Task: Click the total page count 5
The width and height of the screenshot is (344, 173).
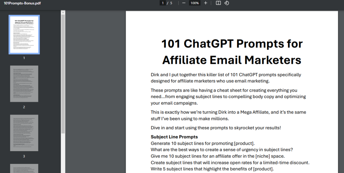Action: point(171,3)
